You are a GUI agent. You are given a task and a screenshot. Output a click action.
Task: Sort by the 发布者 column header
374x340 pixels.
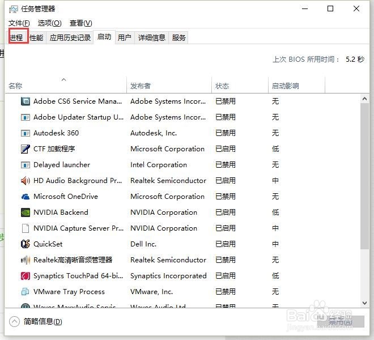169,85
